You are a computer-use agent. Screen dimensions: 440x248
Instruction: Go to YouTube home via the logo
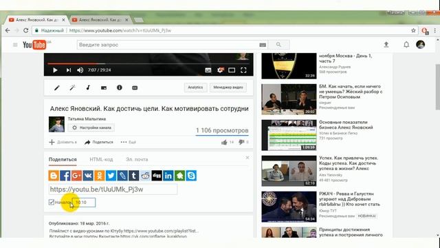pyautogui.click(x=35, y=44)
